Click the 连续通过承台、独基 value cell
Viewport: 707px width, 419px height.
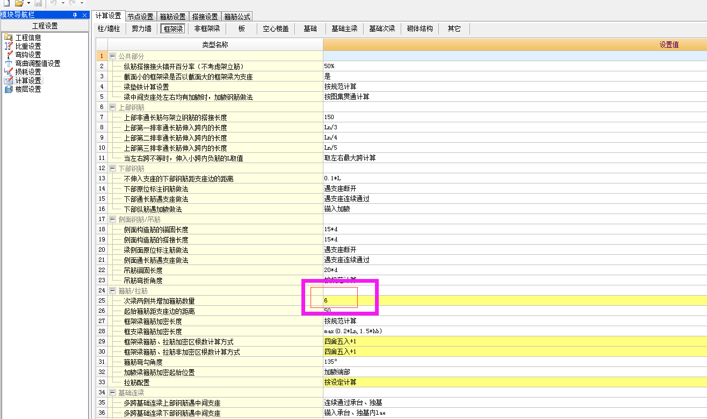click(x=515, y=403)
